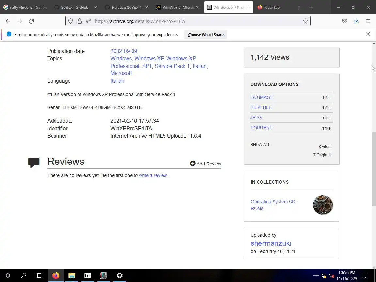Open volume control tray icon
The image size is (376, 282).
(331, 276)
